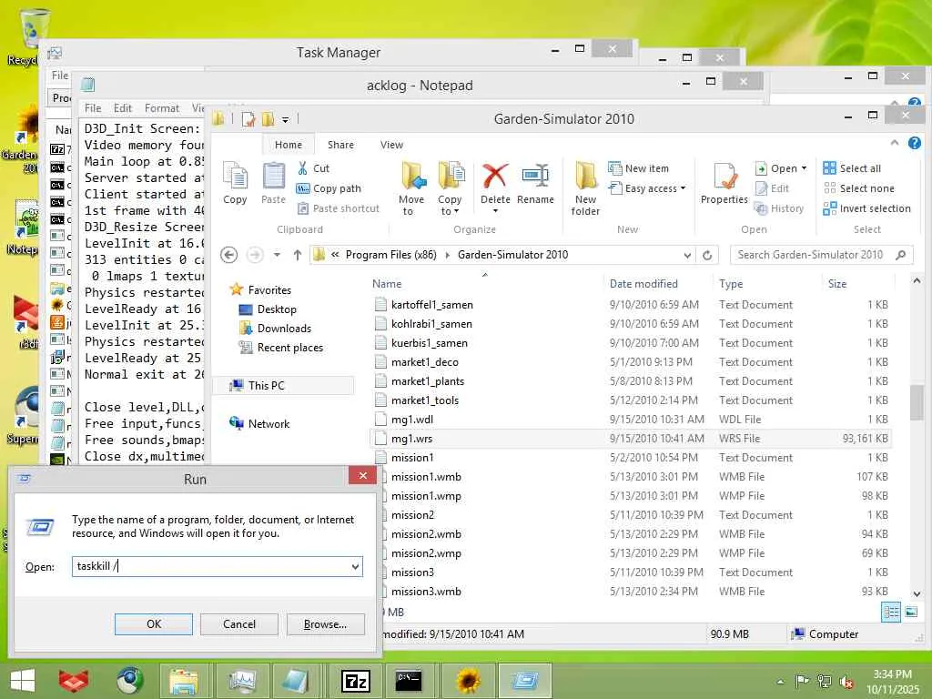
Task: Click the Search Garden-Simulator 2010 box
Action: pos(822,255)
